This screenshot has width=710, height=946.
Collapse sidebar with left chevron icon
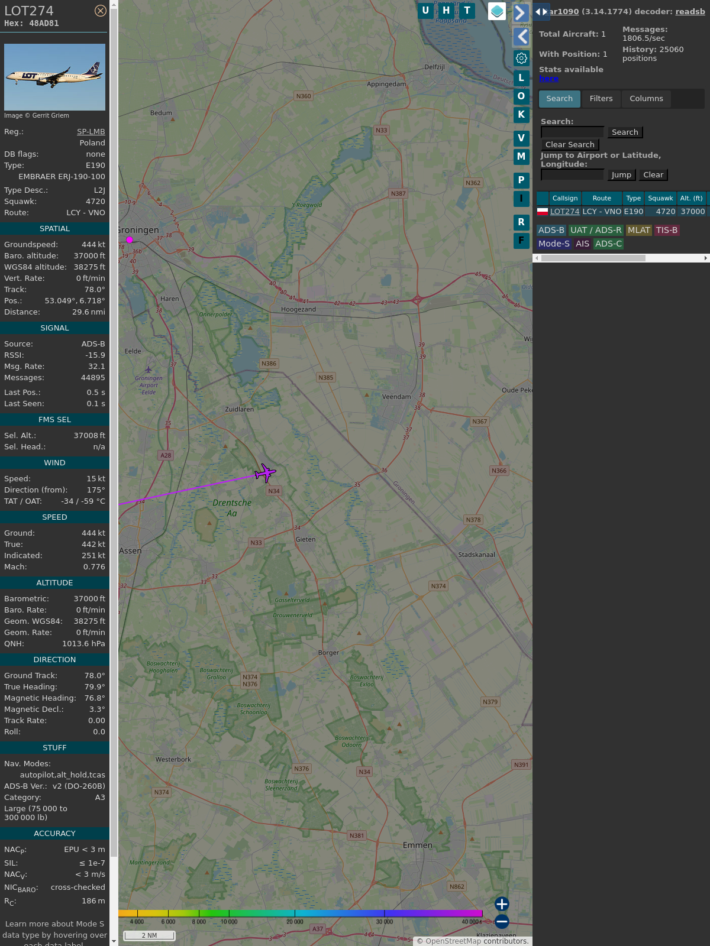click(521, 37)
